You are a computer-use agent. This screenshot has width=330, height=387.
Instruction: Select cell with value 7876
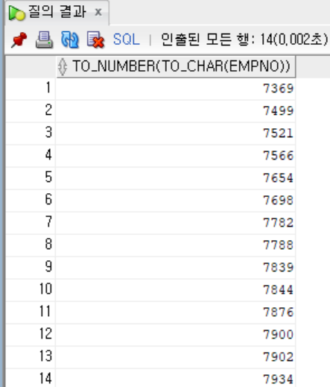[x=176, y=312]
